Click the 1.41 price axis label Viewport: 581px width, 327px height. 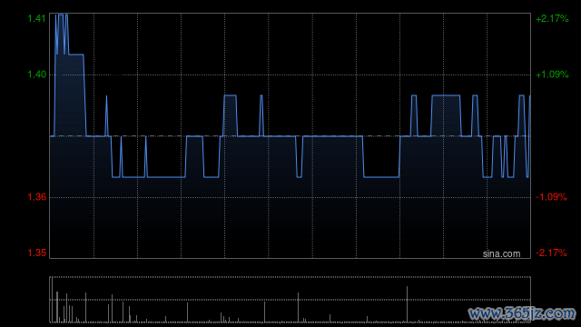[x=36, y=18]
